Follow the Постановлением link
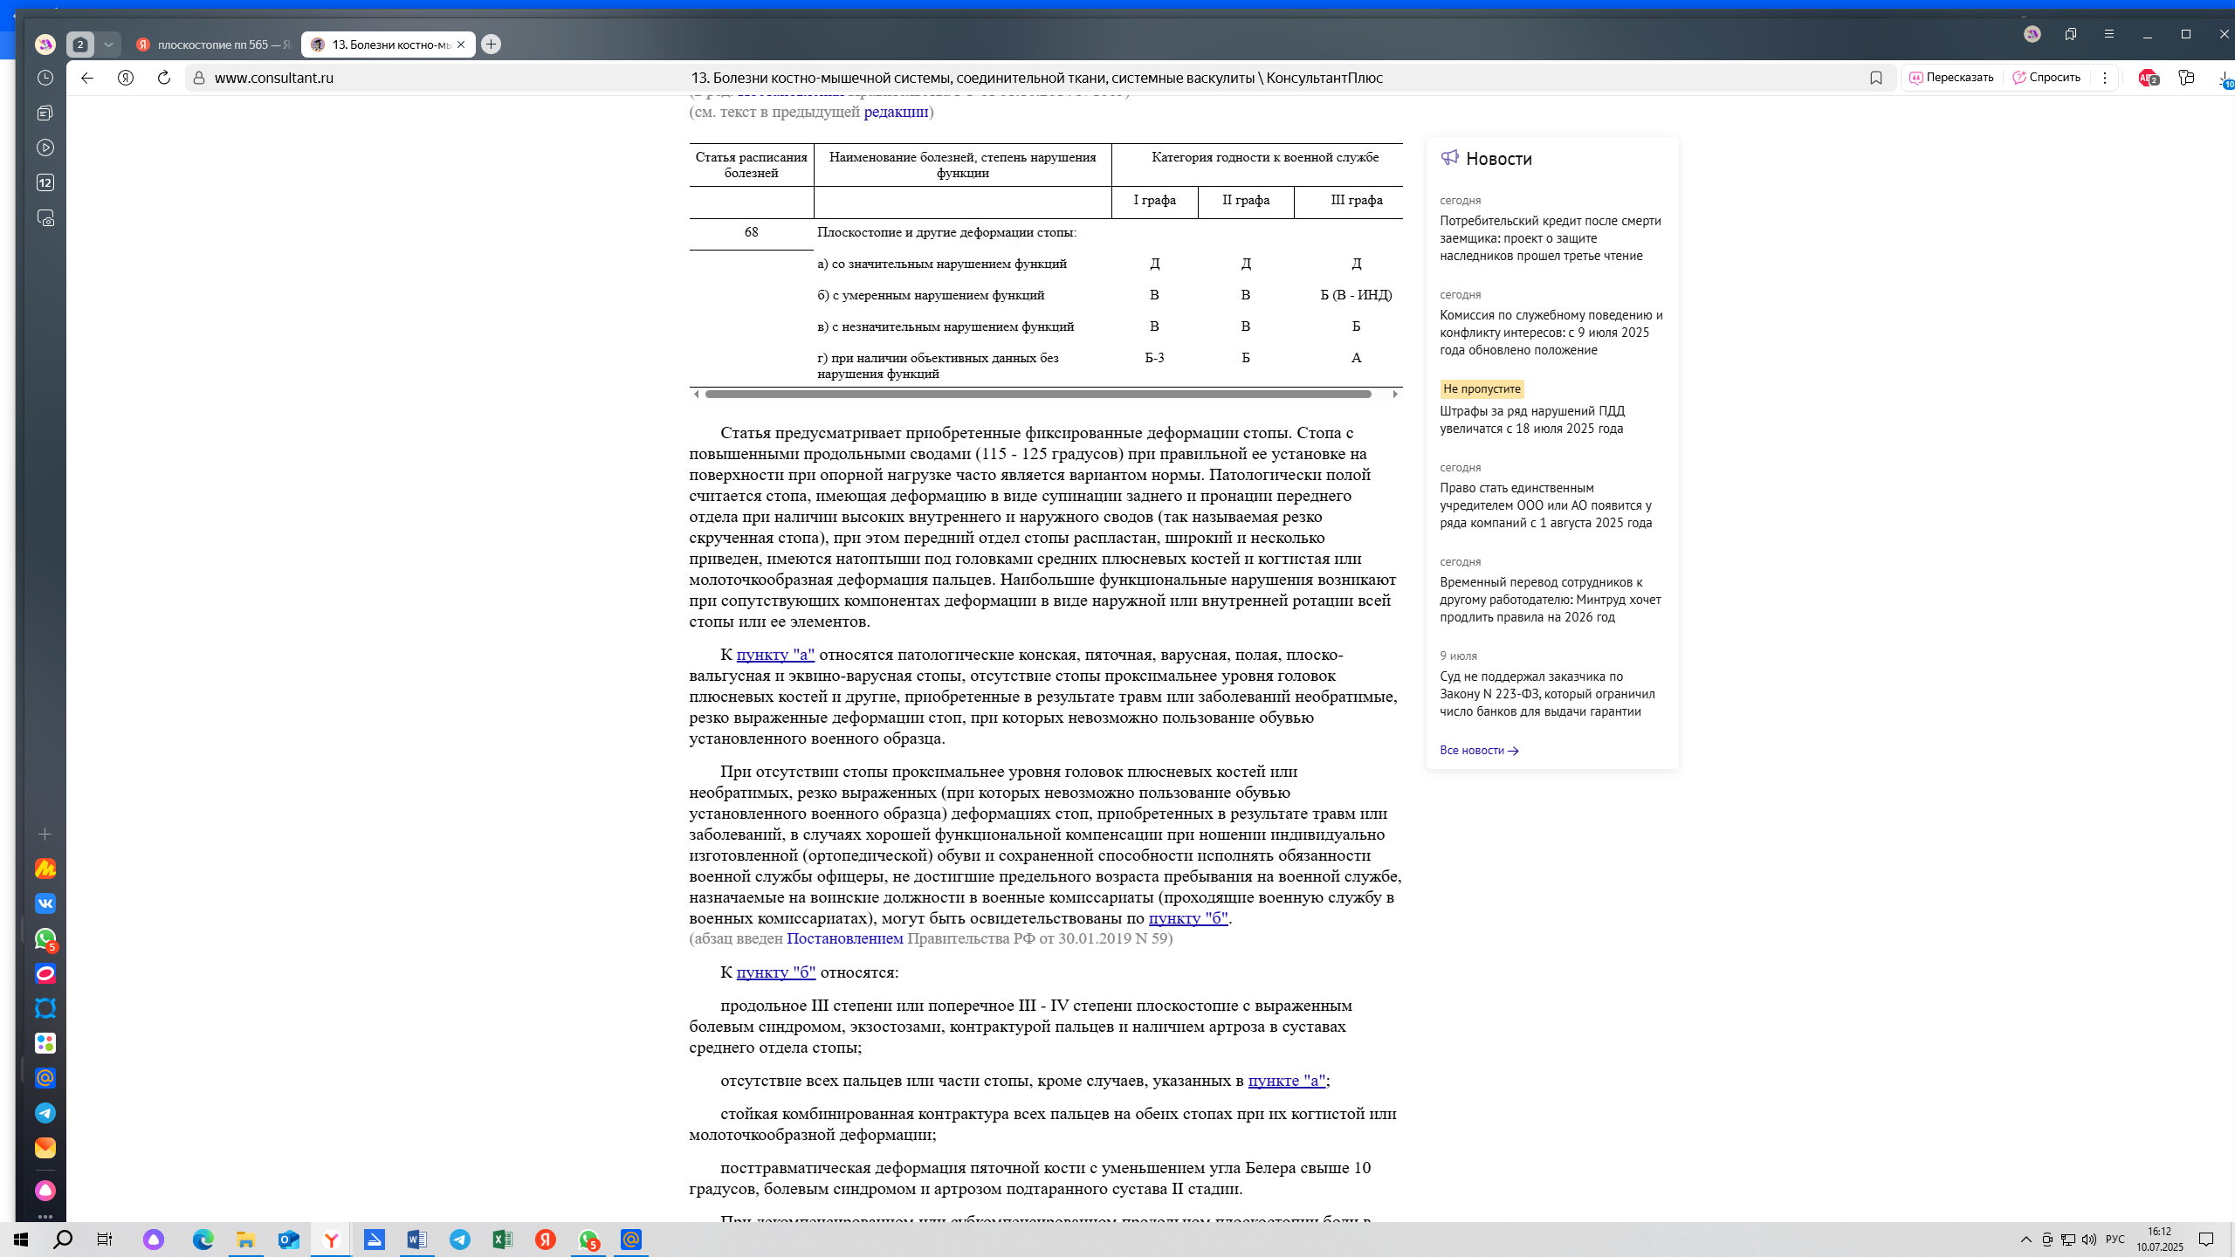This screenshot has height=1257, width=2235. point(844,938)
